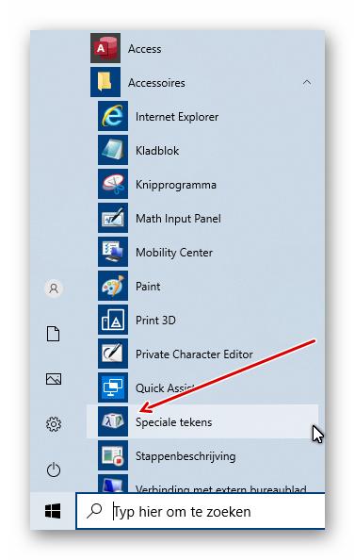This screenshot has height=560, width=355.
Task: Open Private Character Editor icon
Action: click(x=113, y=354)
